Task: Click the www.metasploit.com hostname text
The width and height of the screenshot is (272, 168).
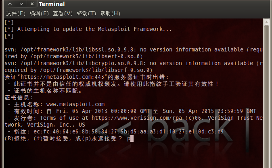Action: tap(75, 104)
